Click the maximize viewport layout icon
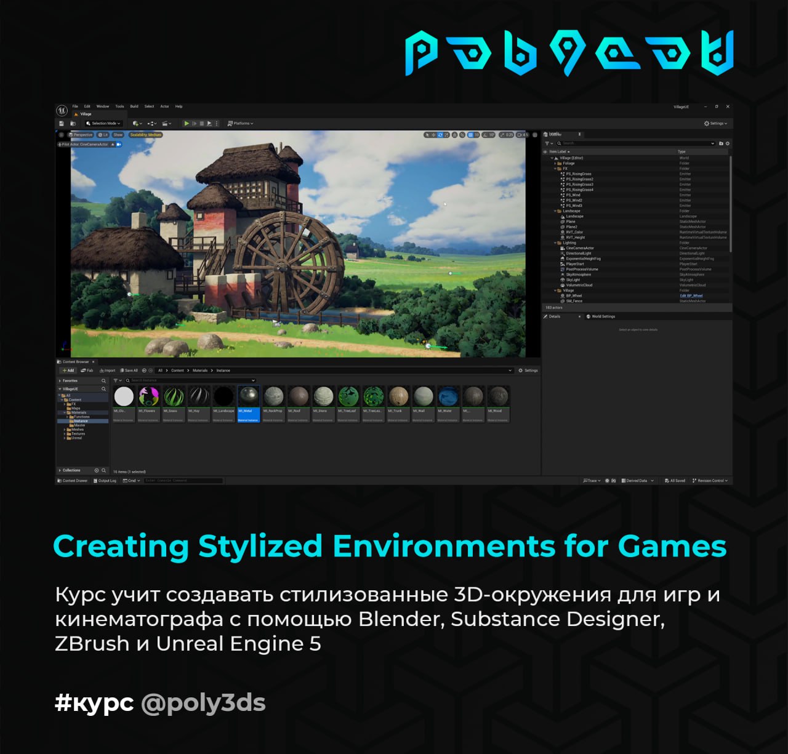 535,135
